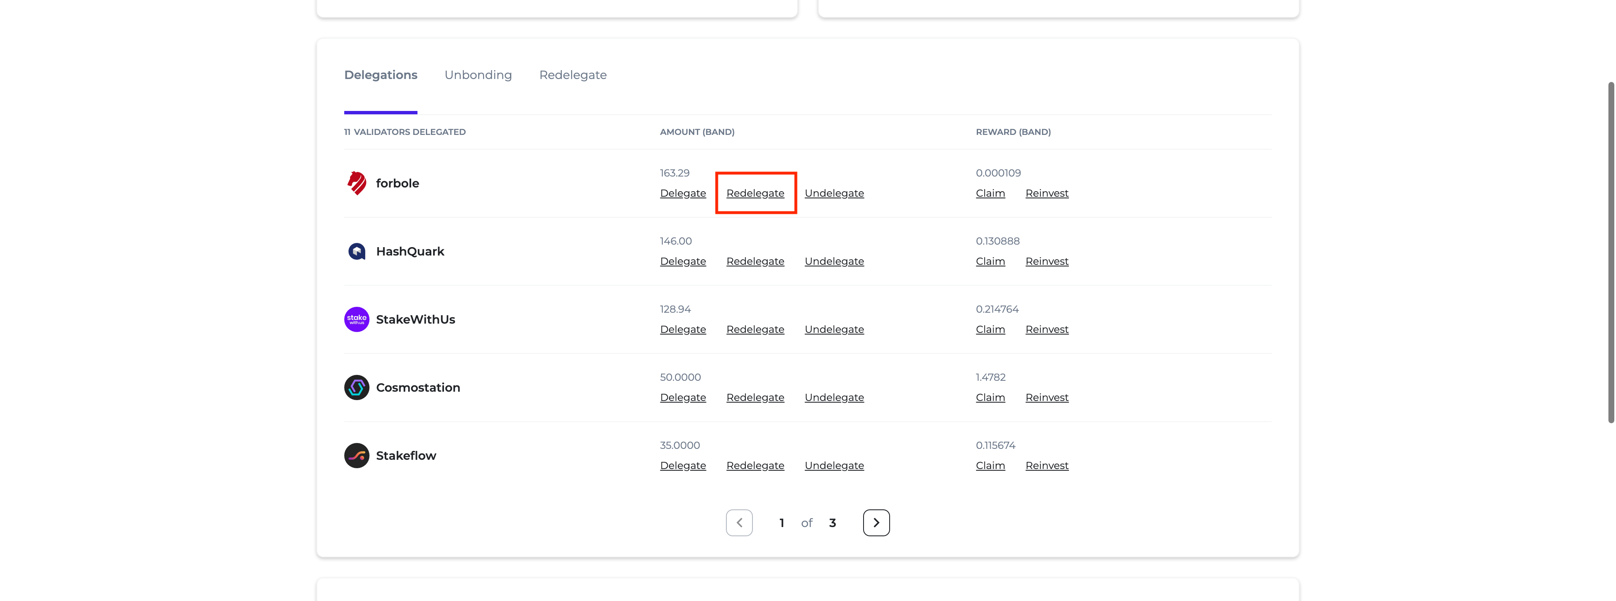The image size is (1616, 601).
Task: Undelegate from HashQuark
Action: [835, 261]
